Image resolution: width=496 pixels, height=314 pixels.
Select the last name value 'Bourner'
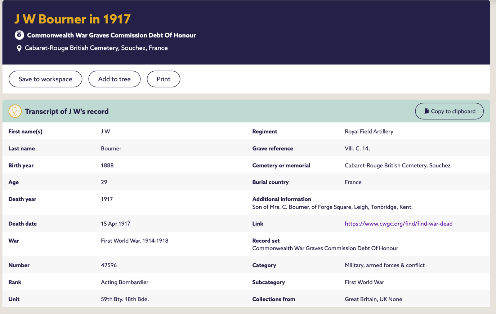coord(111,148)
